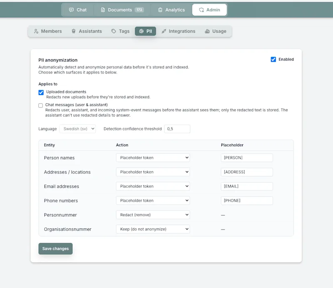This screenshot has height=288, width=333.
Task: Click the Enabled label text
Action: (286, 59)
